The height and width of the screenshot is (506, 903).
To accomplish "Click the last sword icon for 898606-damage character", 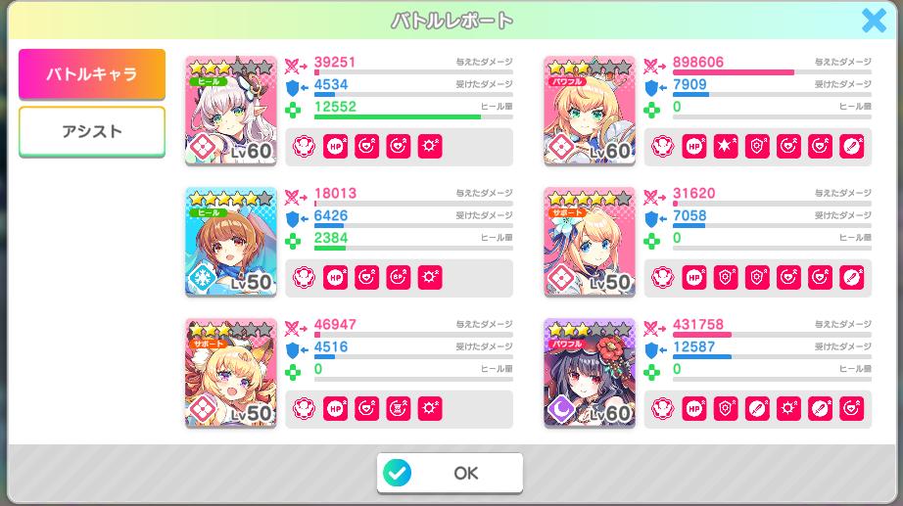I will point(851,147).
